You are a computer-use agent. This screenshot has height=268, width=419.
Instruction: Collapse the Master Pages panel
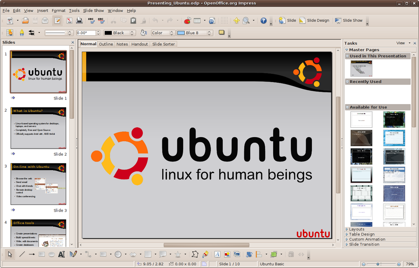(347, 49)
